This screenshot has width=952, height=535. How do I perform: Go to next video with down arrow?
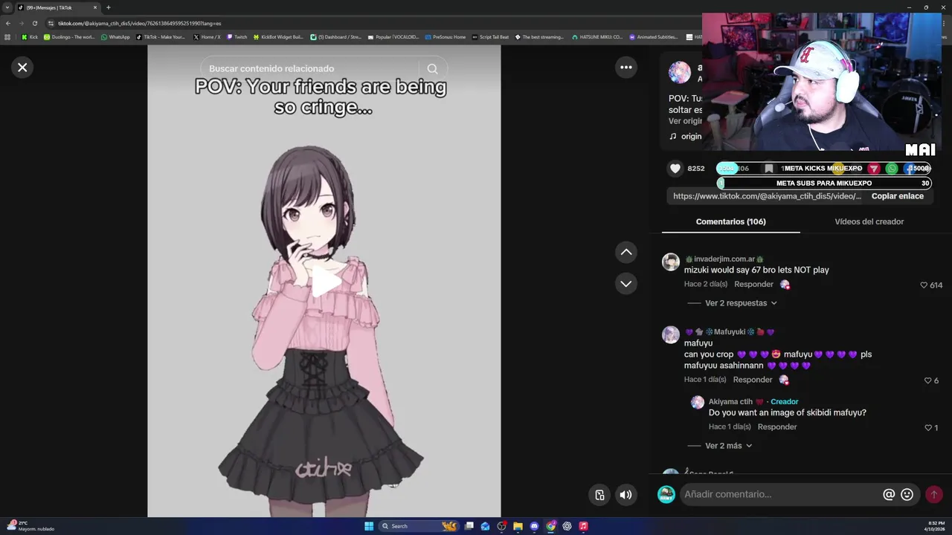click(x=626, y=284)
